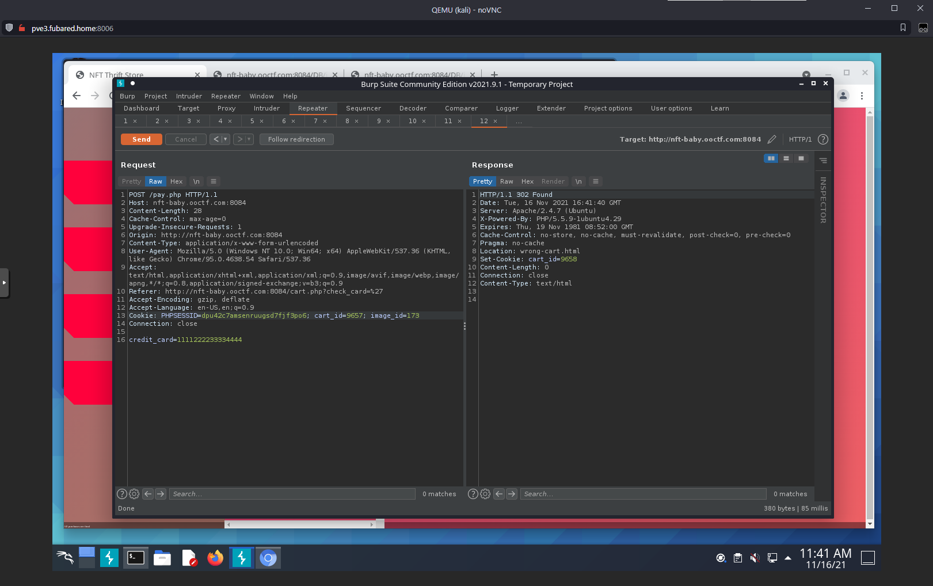Viewport: 933px width, 586px height.
Task: Open Project options tab
Action: coord(608,108)
